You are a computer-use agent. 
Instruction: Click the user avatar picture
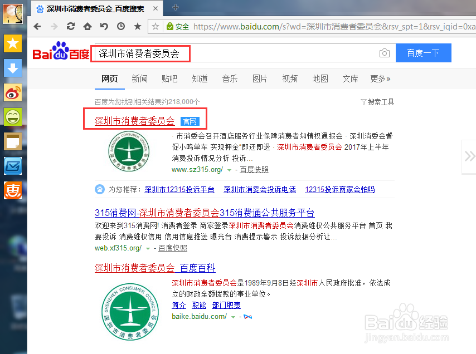(13, 13)
